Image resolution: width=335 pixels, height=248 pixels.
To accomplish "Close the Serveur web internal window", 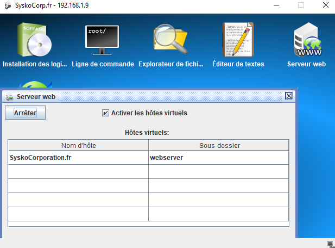I will pyautogui.click(x=289, y=96).
